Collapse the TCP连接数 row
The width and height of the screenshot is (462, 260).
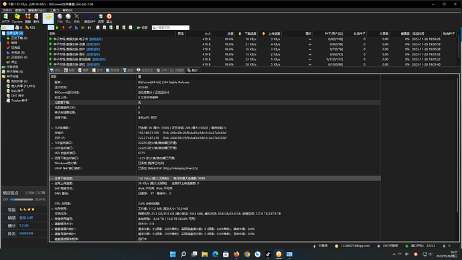click(52, 128)
